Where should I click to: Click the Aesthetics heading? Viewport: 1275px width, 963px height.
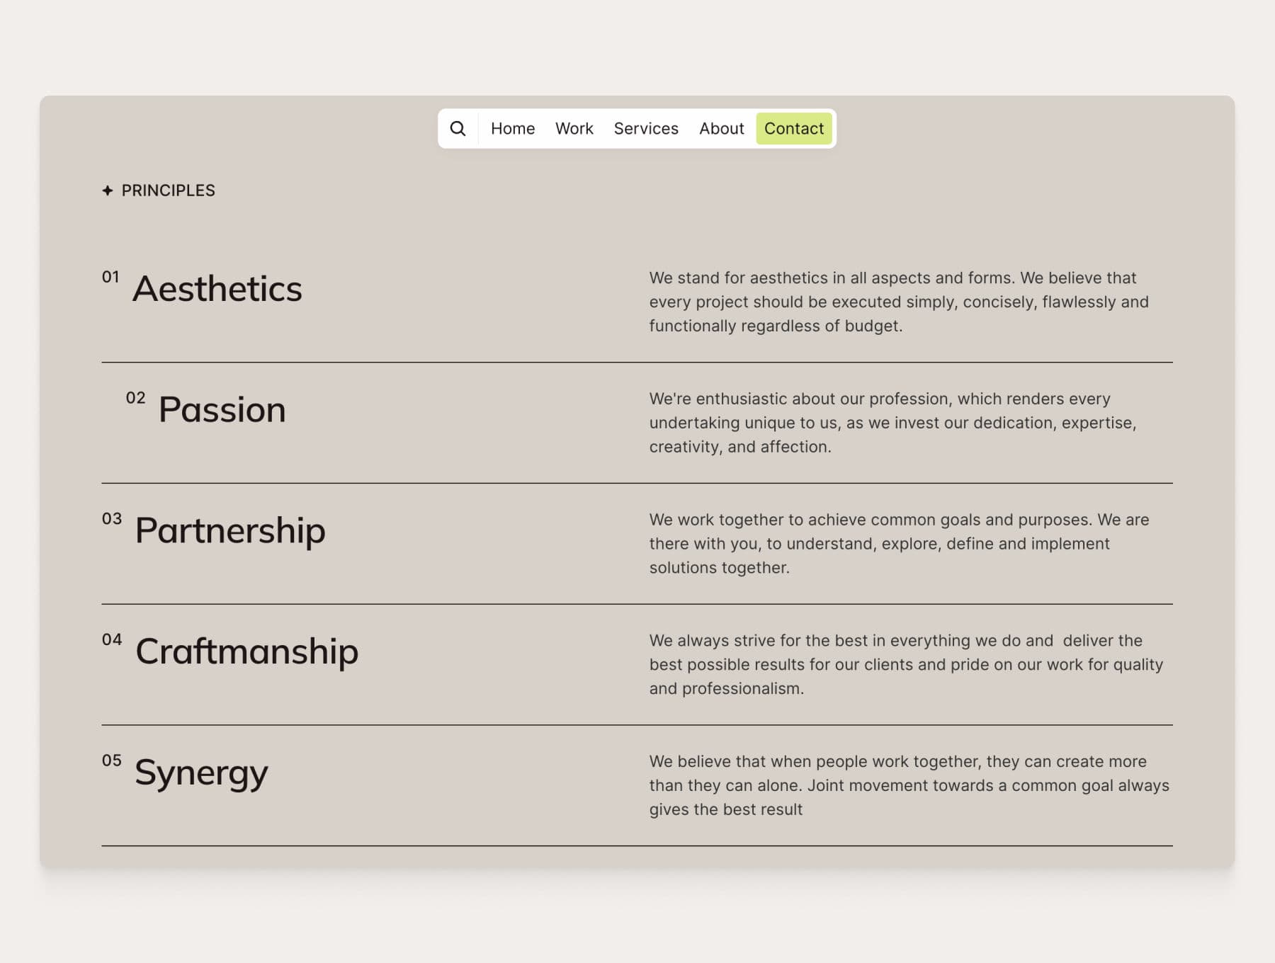point(217,289)
